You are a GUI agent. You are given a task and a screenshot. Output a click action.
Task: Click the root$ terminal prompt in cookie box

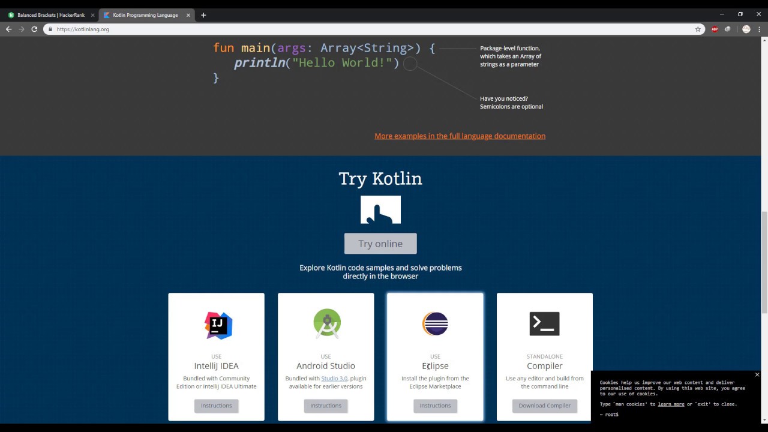click(x=609, y=415)
